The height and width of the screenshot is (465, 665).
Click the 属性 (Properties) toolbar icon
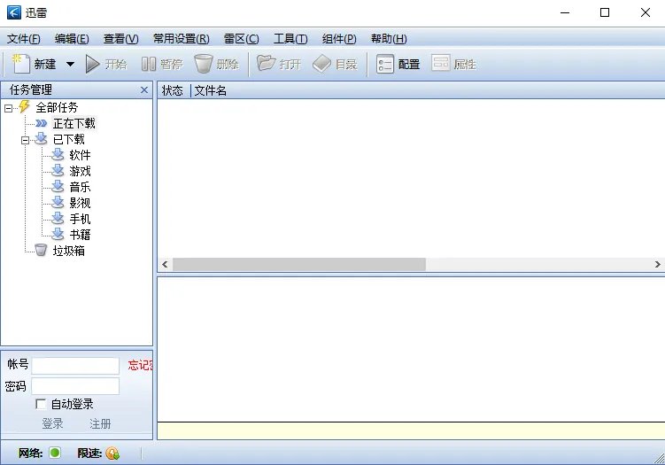pos(441,64)
